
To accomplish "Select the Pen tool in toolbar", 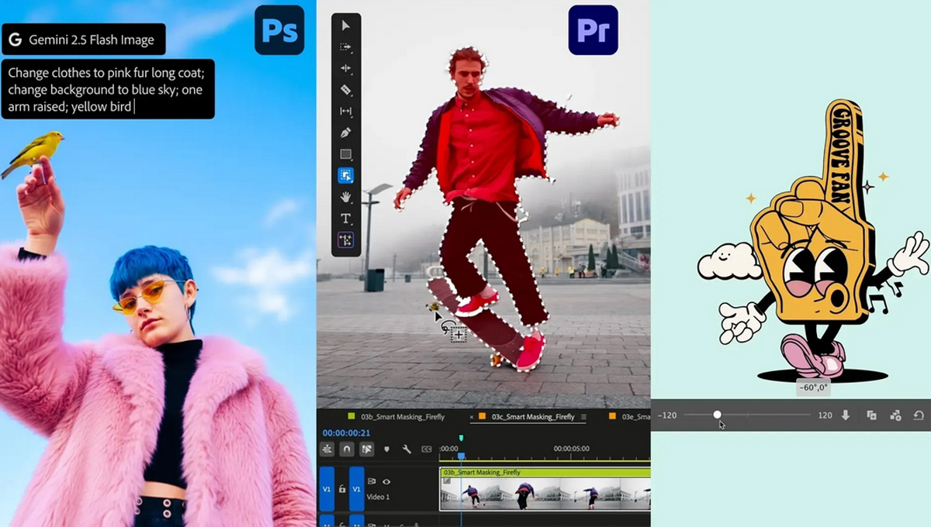I will pyautogui.click(x=346, y=133).
